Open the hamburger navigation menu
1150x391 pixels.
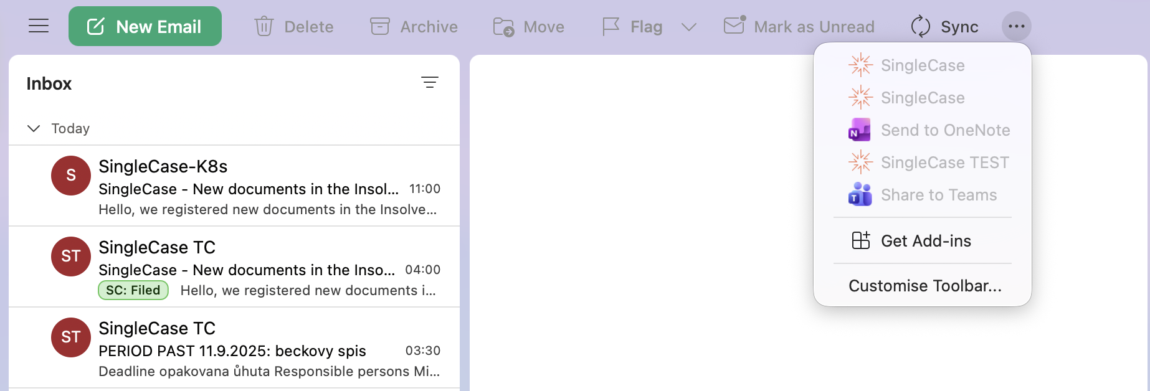tap(39, 26)
